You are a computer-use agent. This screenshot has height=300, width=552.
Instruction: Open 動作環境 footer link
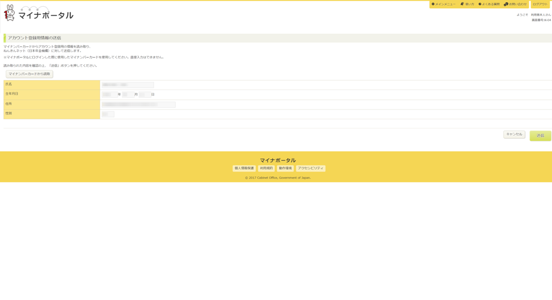coord(285,168)
